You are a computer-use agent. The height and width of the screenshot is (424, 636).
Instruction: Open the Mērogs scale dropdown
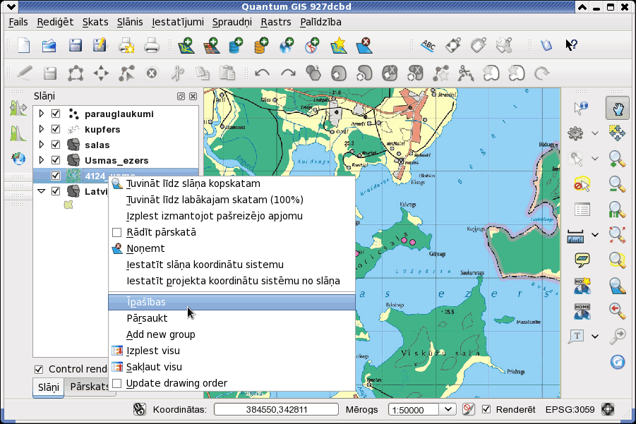448,409
